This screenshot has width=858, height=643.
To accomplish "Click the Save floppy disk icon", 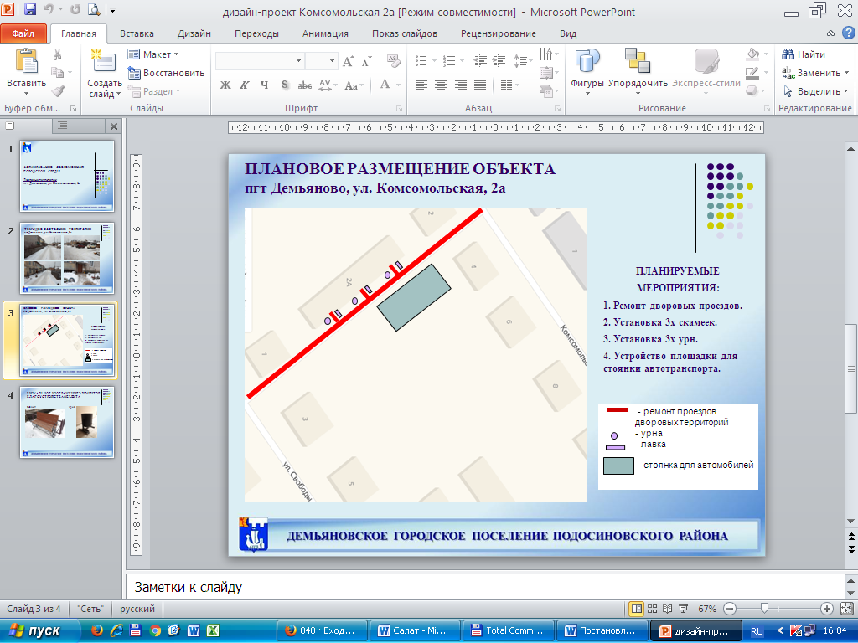I will coord(30,9).
